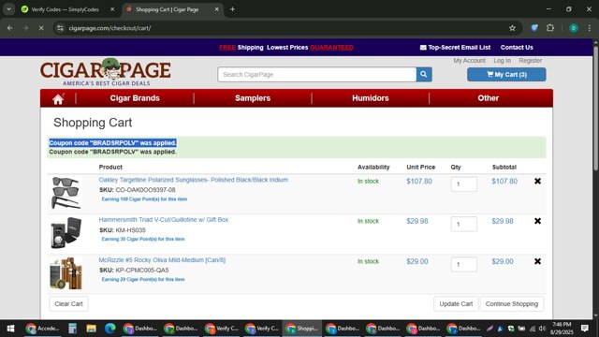
Task: Open Chrome three-dot menu
Action: point(590,28)
